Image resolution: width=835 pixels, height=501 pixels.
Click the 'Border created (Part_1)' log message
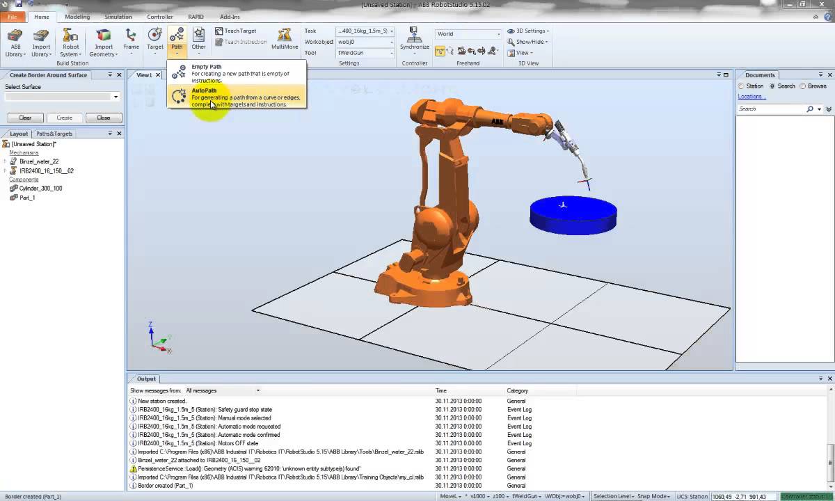(165, 486)
